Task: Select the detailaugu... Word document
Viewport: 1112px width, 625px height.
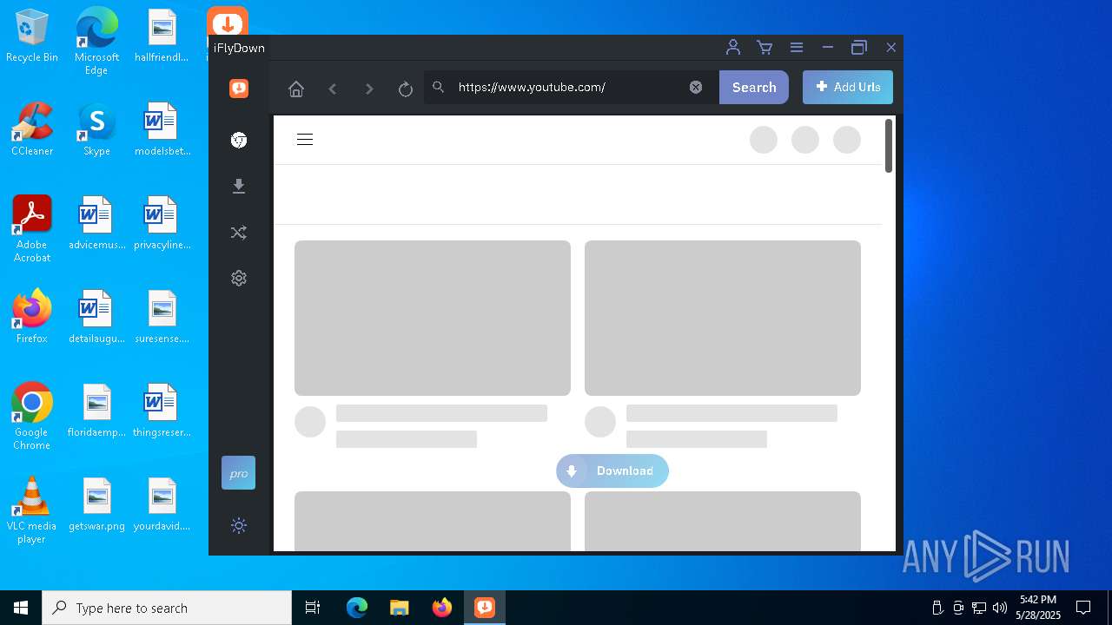Action: pyautogui.click(x=96, y=316)
